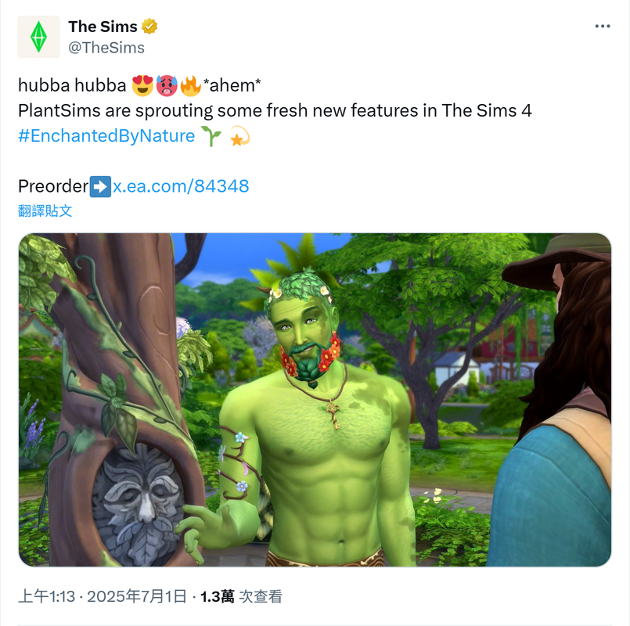Follow the x.ea.com/84348 preorder link
Viewport: 630px width, 626px height.
(x=181, y=186)
